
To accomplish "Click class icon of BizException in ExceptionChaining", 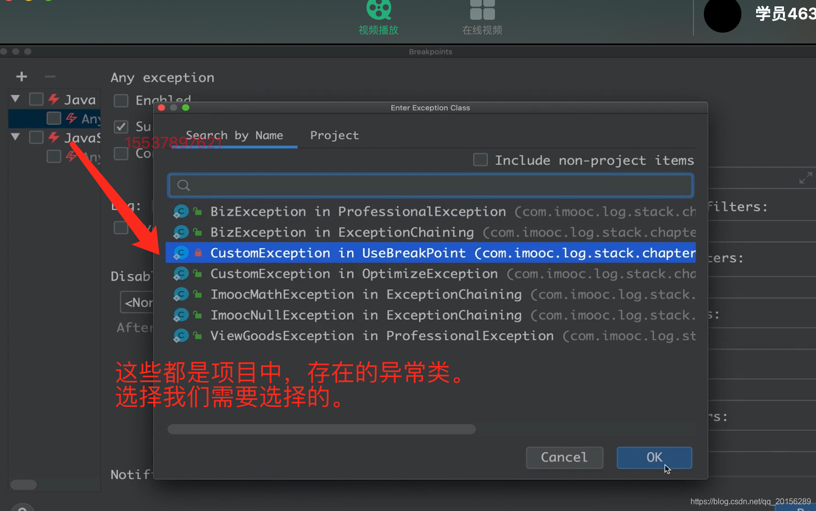I will [x=181, y=232].
